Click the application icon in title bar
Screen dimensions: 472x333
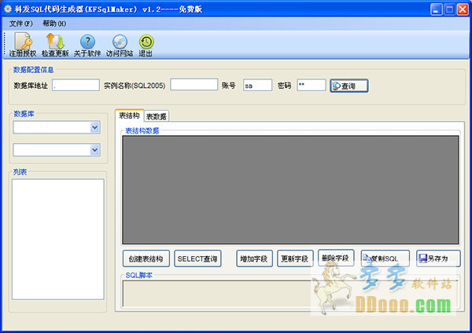click(8, 9)
